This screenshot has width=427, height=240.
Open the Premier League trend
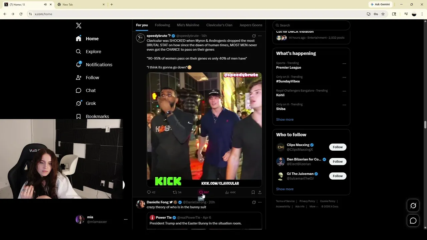point(289,67)
